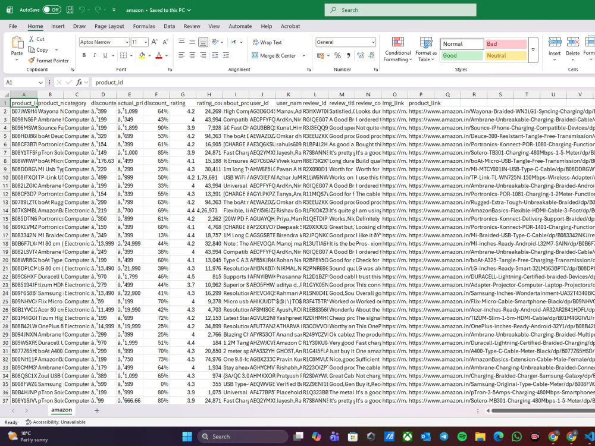The height and width of the screenshot is (446, 595).
Task: Click the Orientation icon
Action: 215,42
